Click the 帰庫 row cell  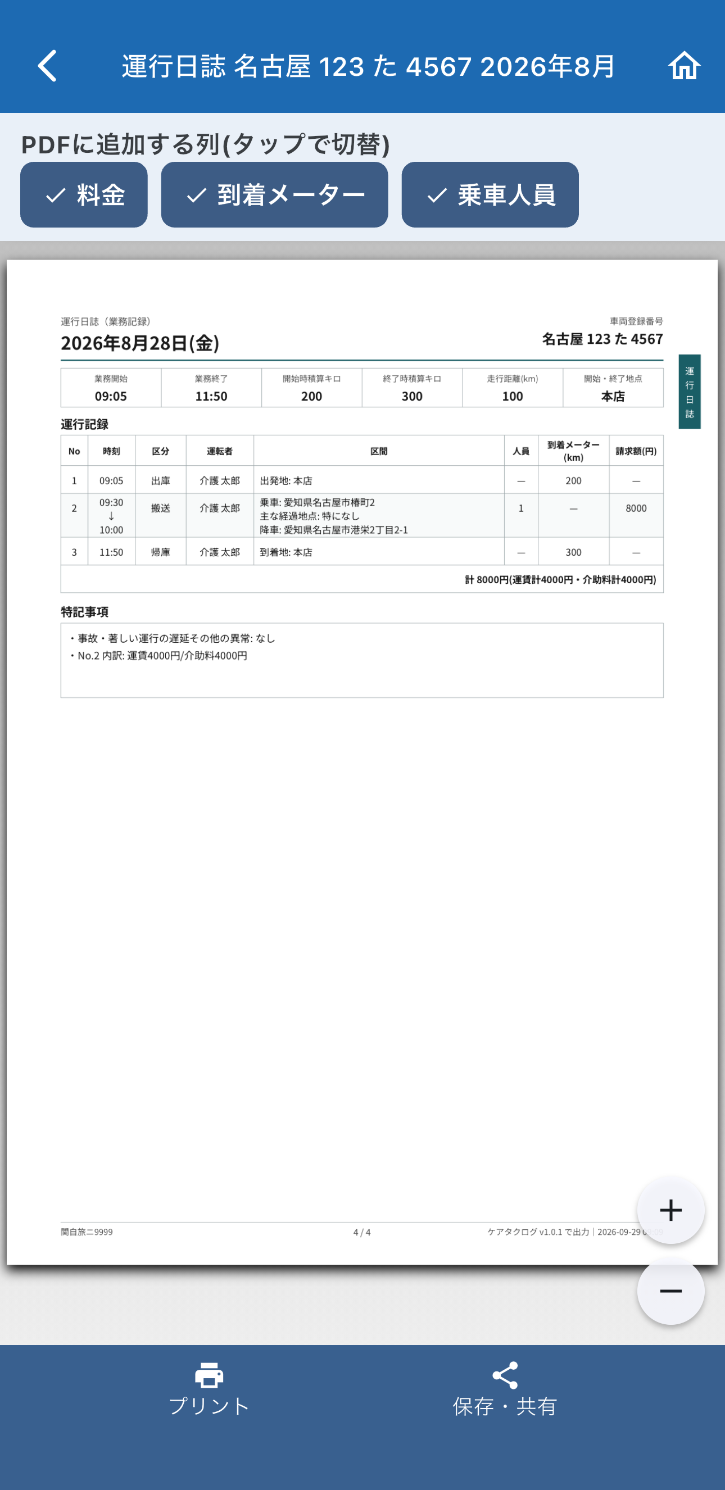coord(160,552)
